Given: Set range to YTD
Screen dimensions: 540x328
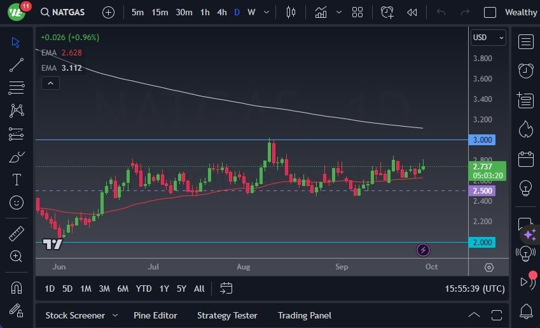Looking at the screenshot, I should click(144, 289).
